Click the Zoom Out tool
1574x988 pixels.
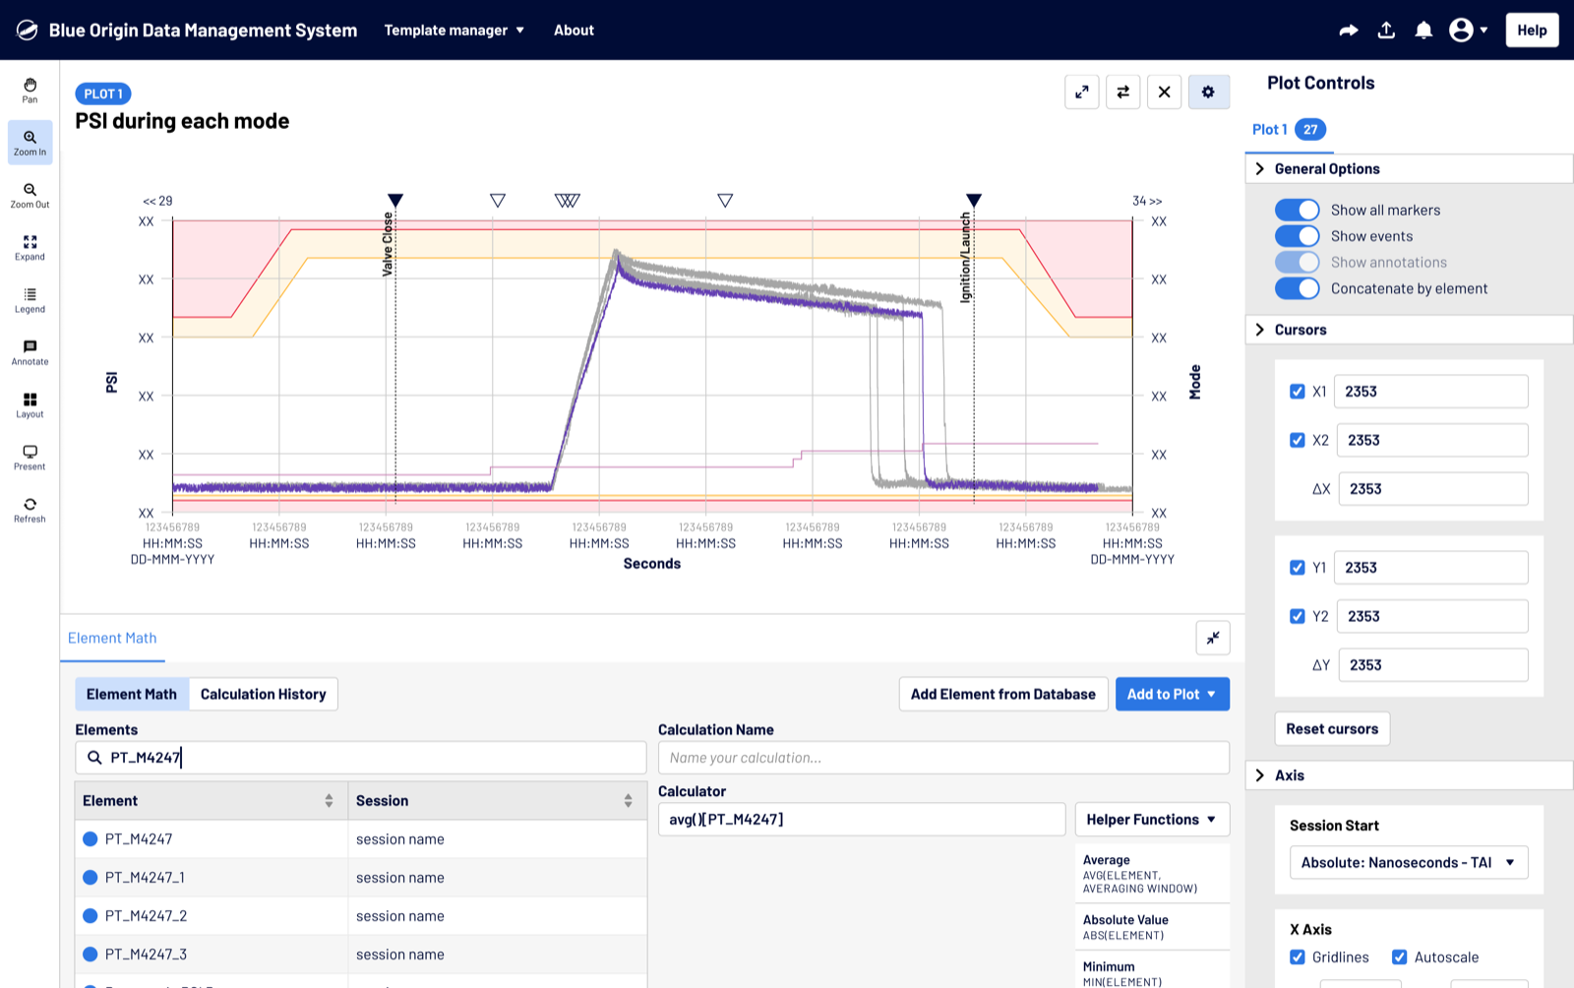pos(30,195)
